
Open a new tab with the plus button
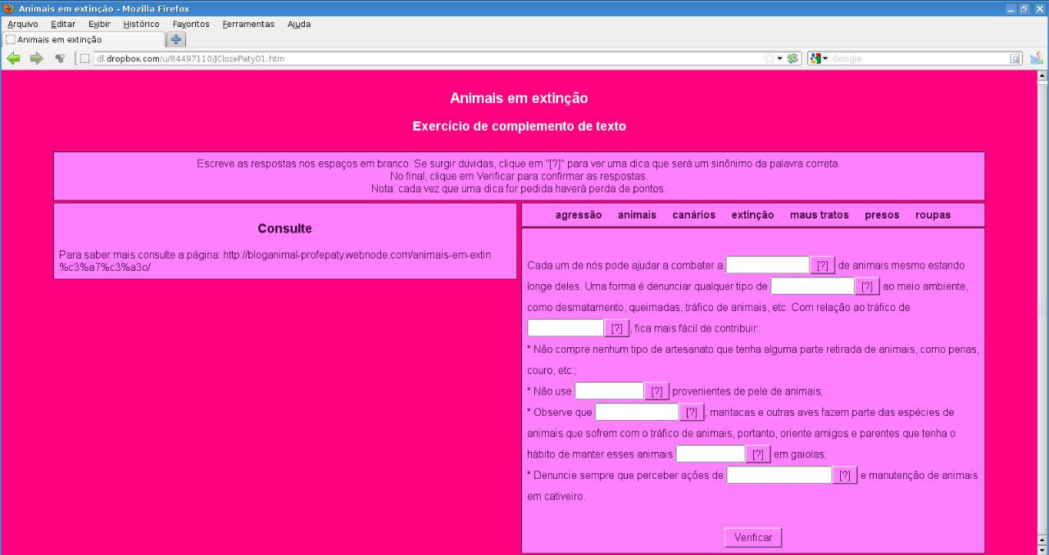pos(176,39)
